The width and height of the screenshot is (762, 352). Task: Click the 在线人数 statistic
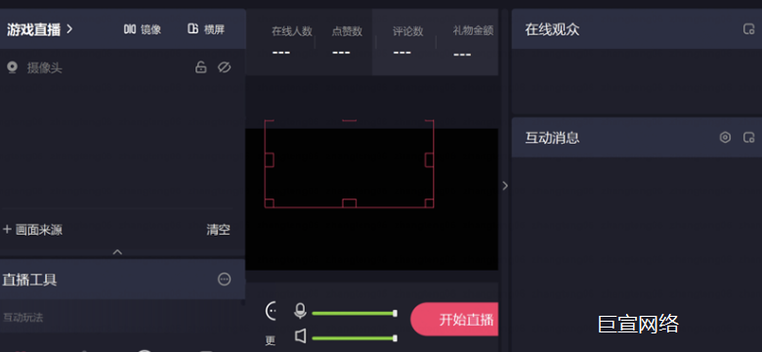[291, 41]
